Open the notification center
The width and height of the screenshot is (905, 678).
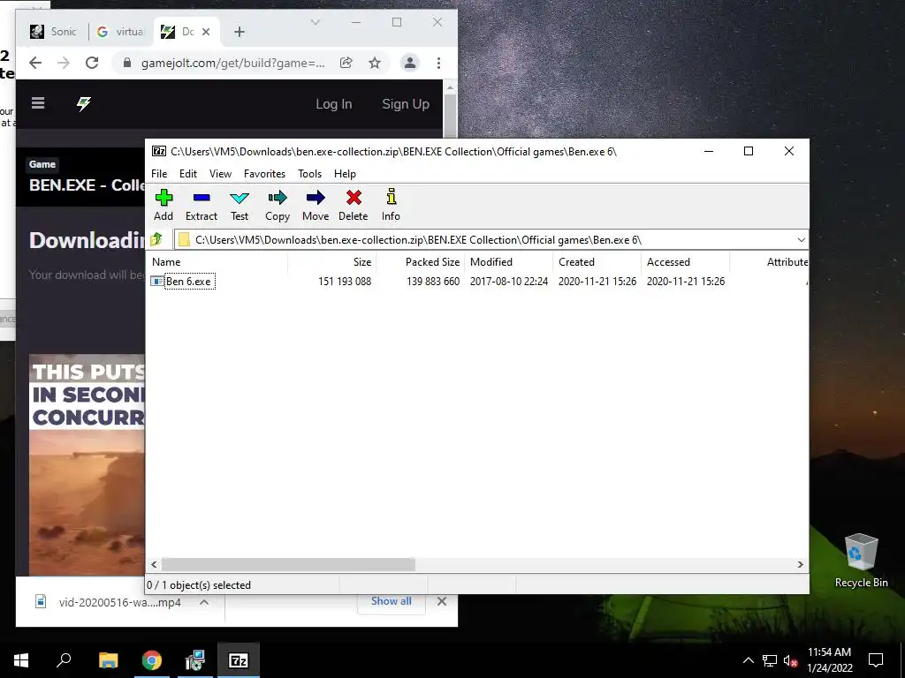876,660
